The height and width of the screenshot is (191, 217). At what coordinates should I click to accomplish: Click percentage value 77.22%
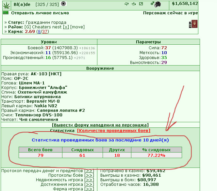156,155
